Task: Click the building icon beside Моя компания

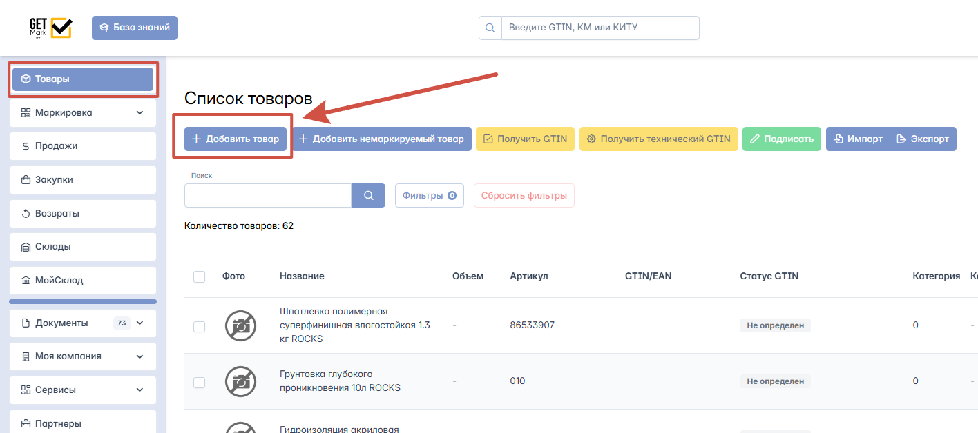Action: coord(26,357)
